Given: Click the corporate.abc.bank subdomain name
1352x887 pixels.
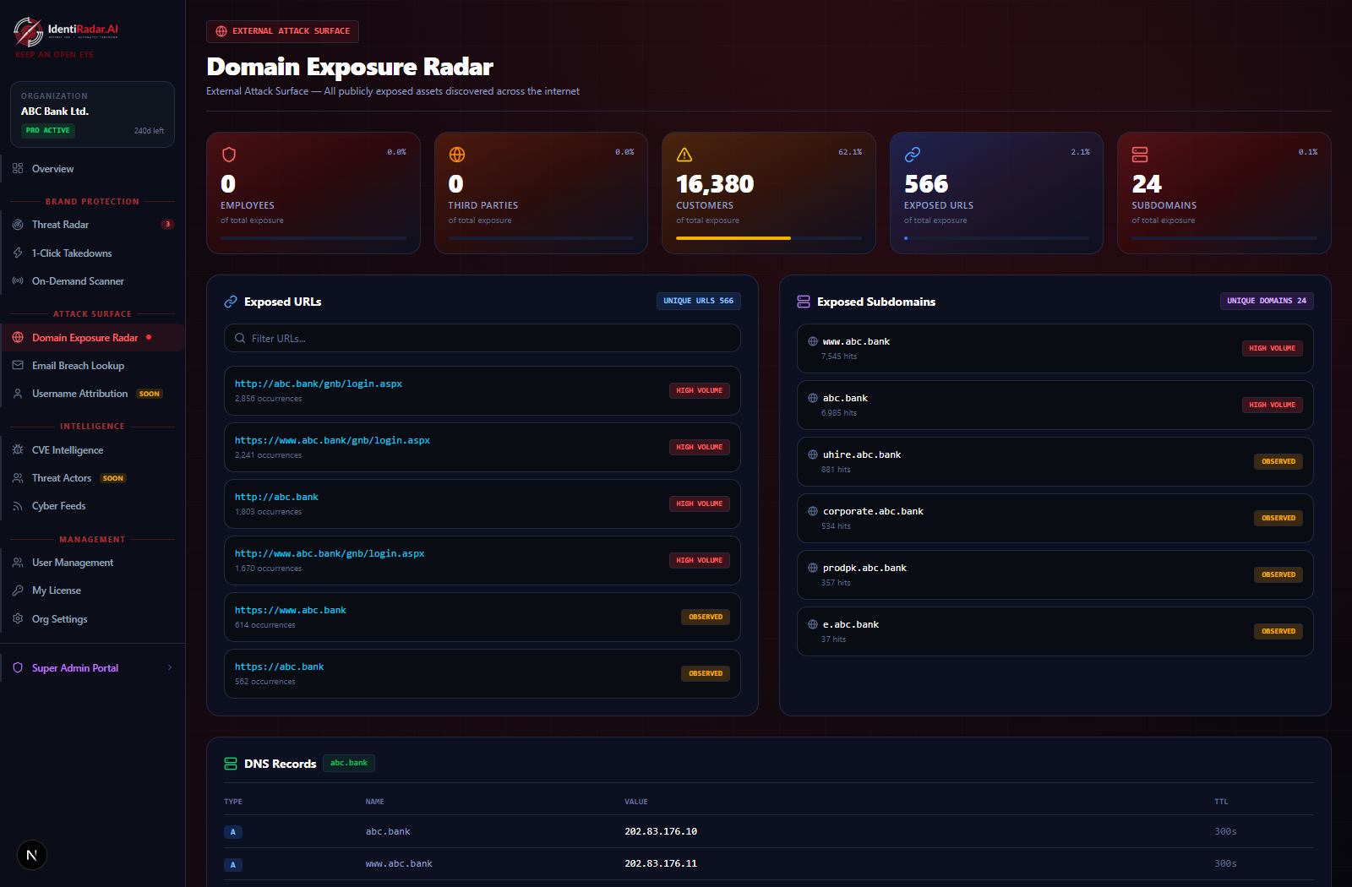Looking at the screenshot, I should click(x=873, y=511).
